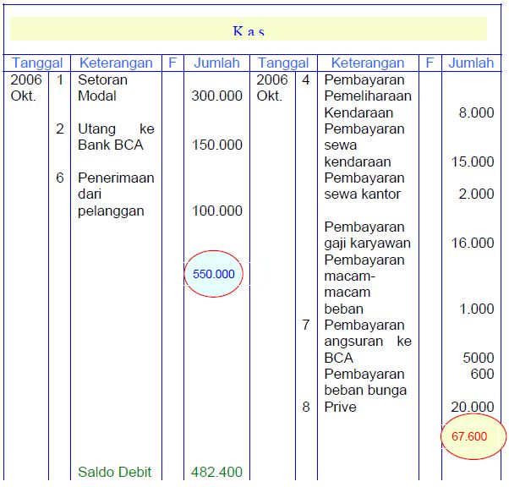Click the debit-side Keterangan header
The height and width of the screenshot is (487, 509).
[x=116, y=63]
